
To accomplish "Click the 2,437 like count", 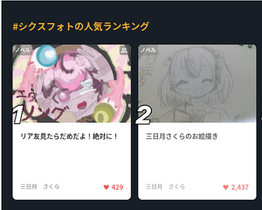I will pyautogui.click(x=240, y=187).
